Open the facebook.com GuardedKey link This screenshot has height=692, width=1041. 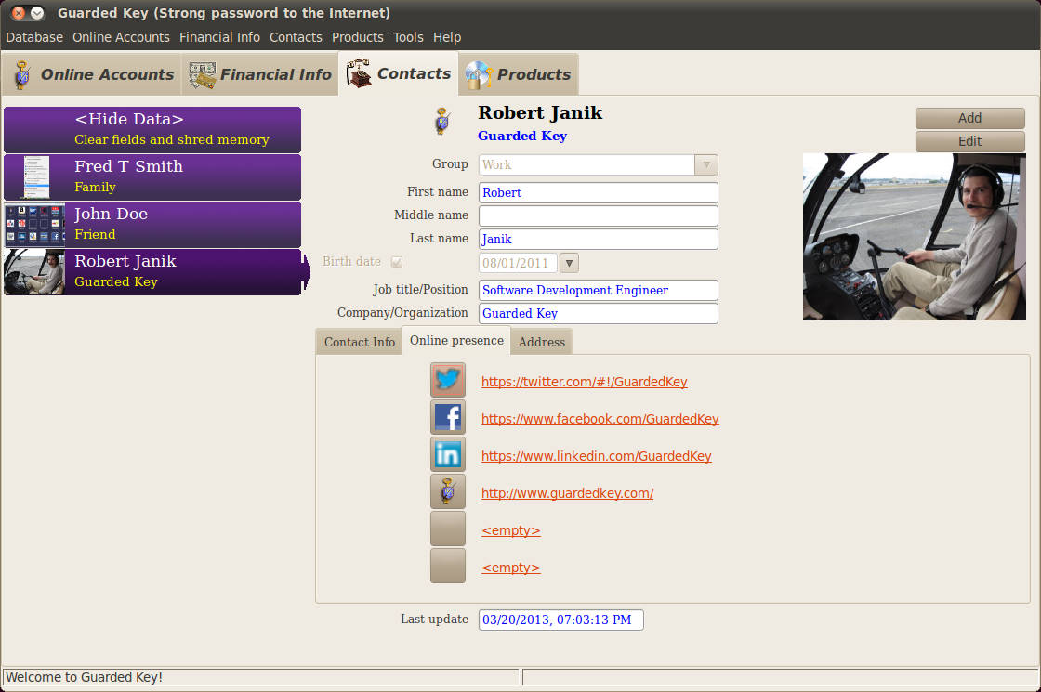click(x=600, y=419)
